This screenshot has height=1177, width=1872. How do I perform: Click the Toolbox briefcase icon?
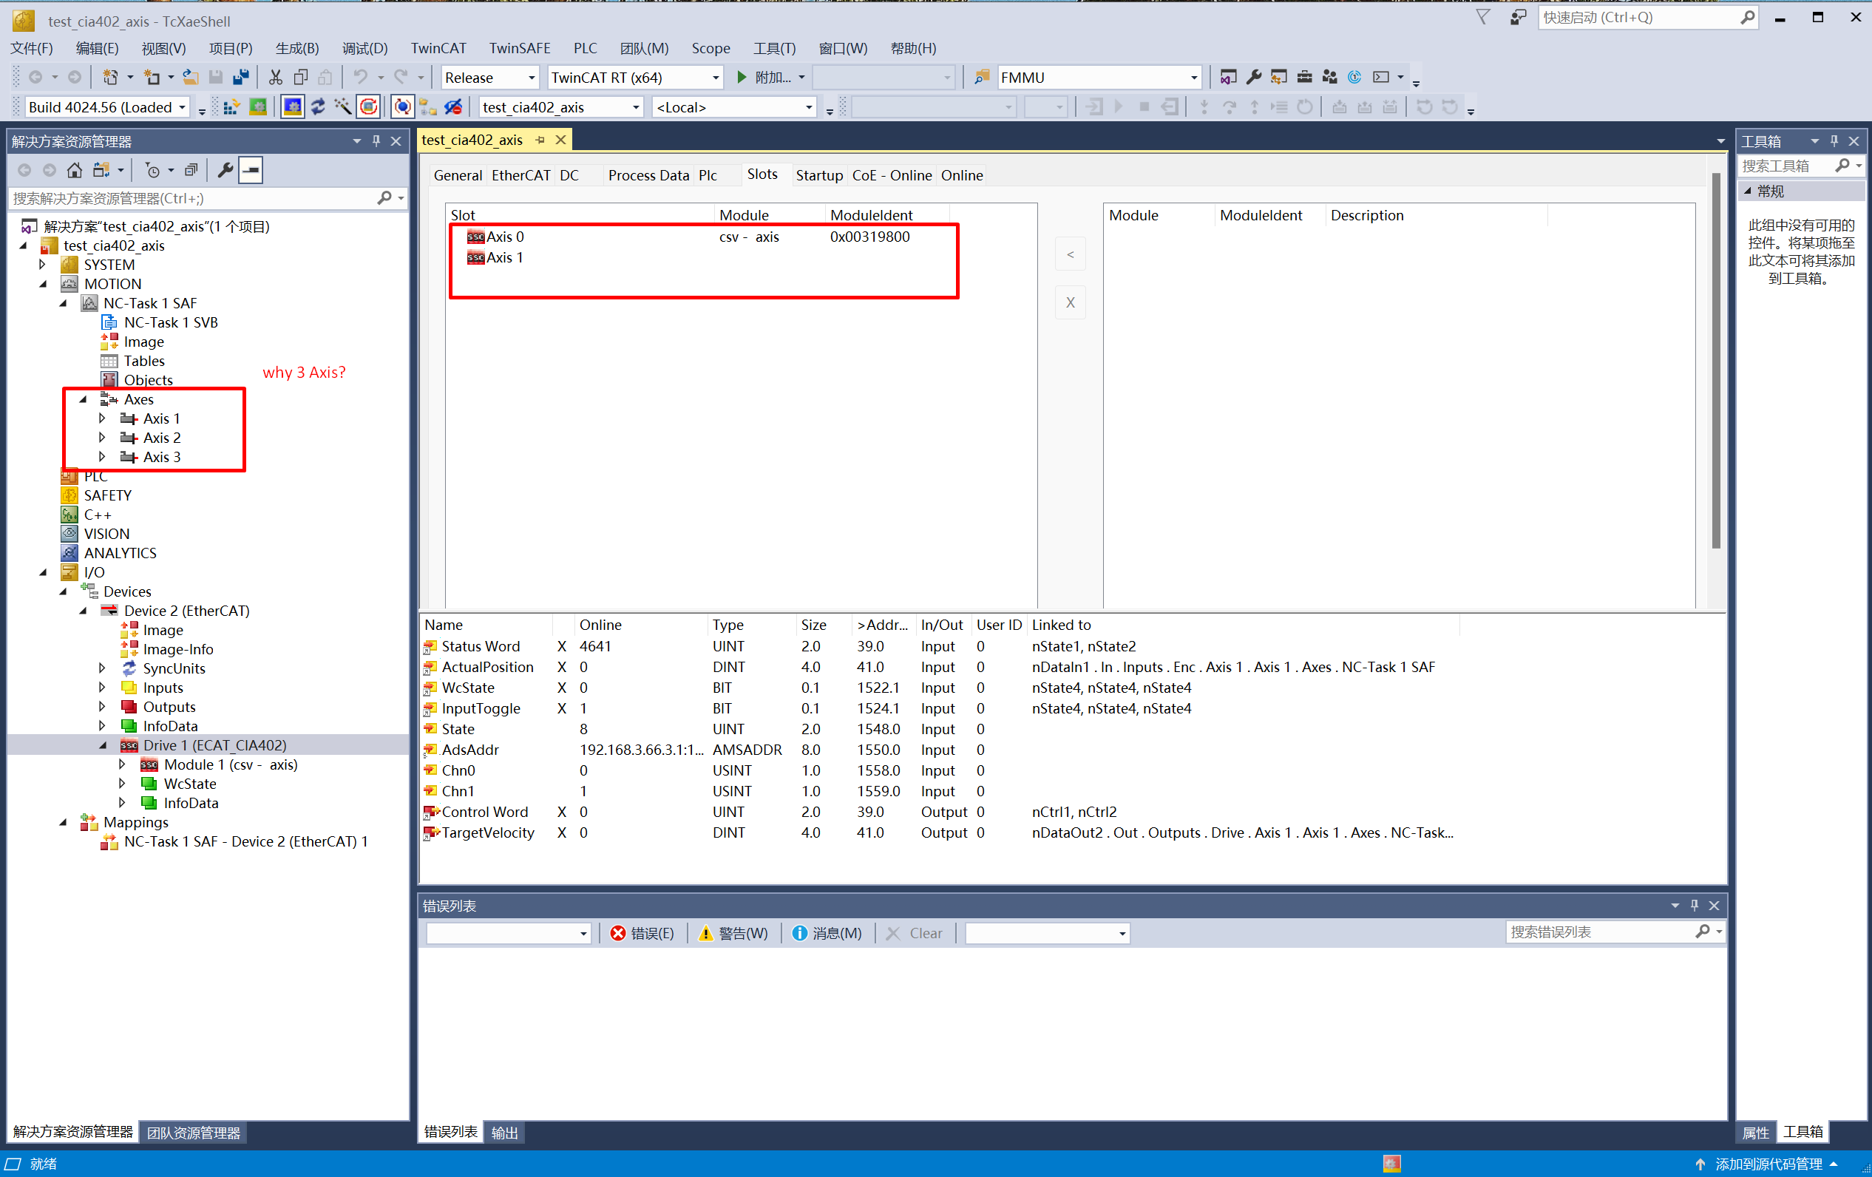(x=1304, y=77)
